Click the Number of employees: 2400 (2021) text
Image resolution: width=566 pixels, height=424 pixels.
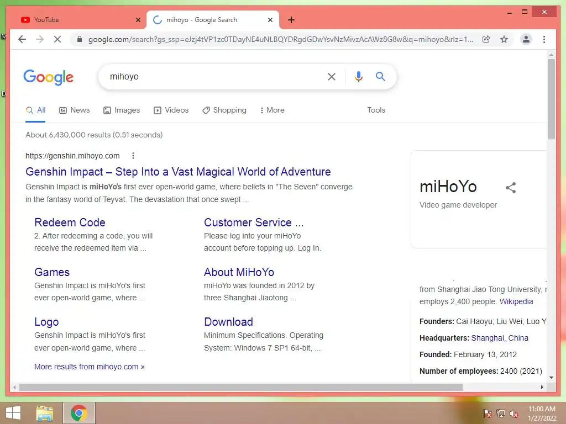tap(480, 372)
